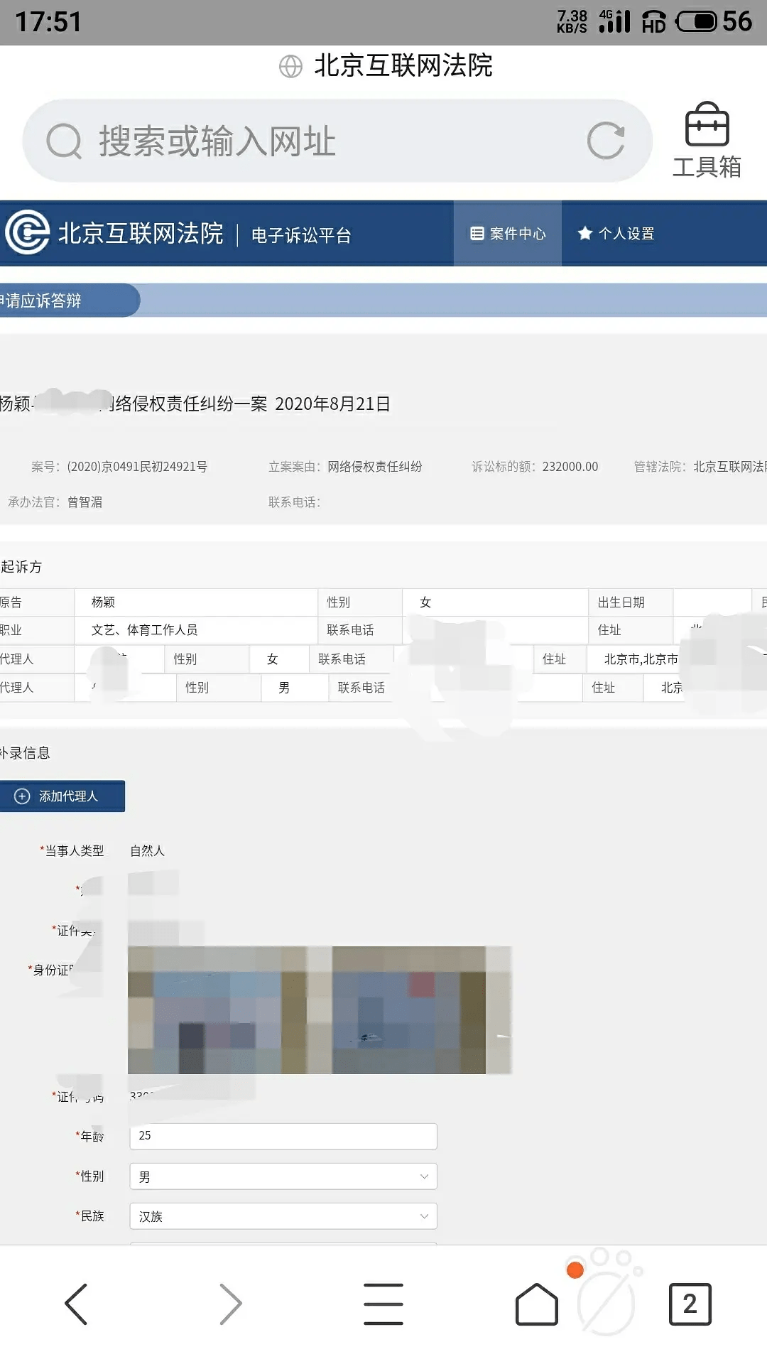
Task: Select the 申请应诉答辩 tab
Action: (x=70, y=301)
